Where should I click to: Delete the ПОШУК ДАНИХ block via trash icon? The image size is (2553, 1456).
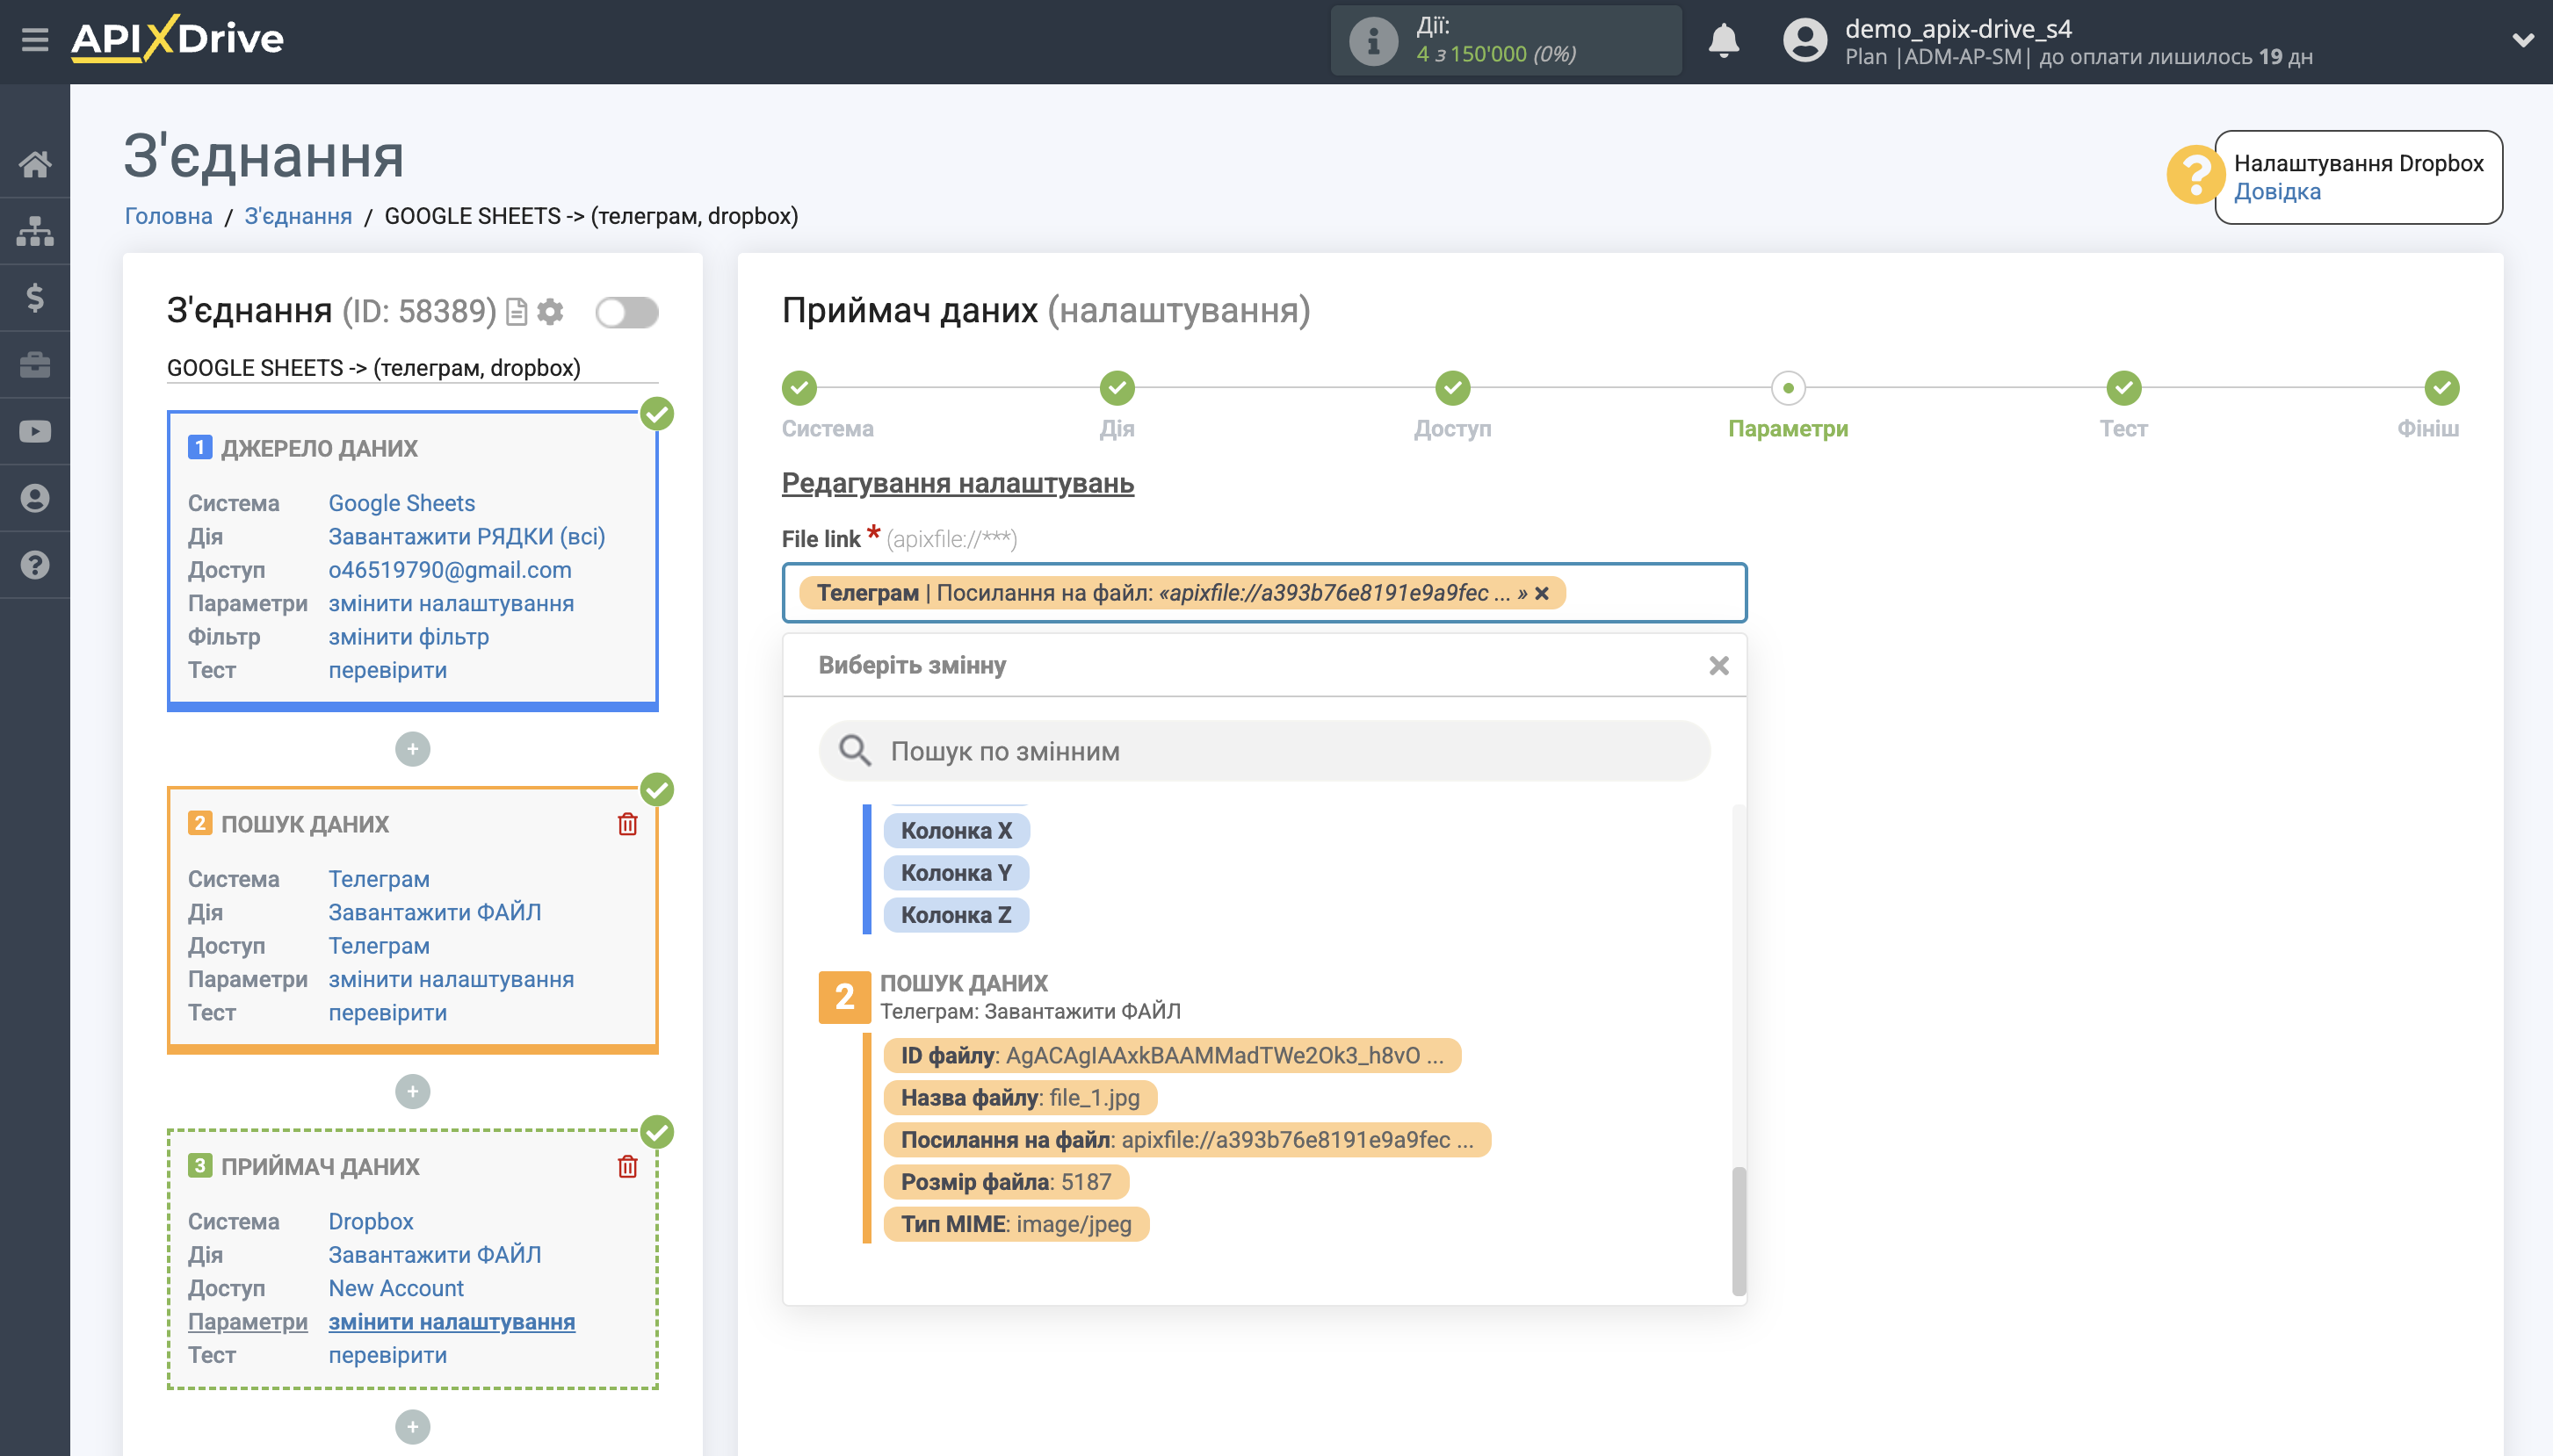tap(627, 824)
